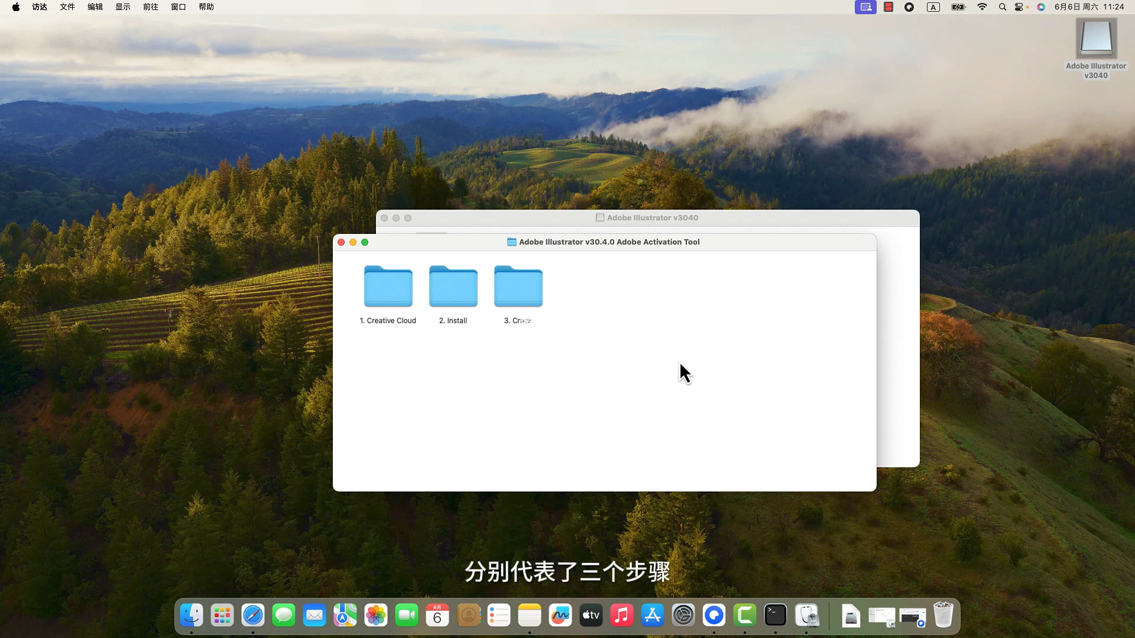Screen dimensions: 1135x638
Task: Open the 1. Creative Cloud folder
Action: [388, 287]
